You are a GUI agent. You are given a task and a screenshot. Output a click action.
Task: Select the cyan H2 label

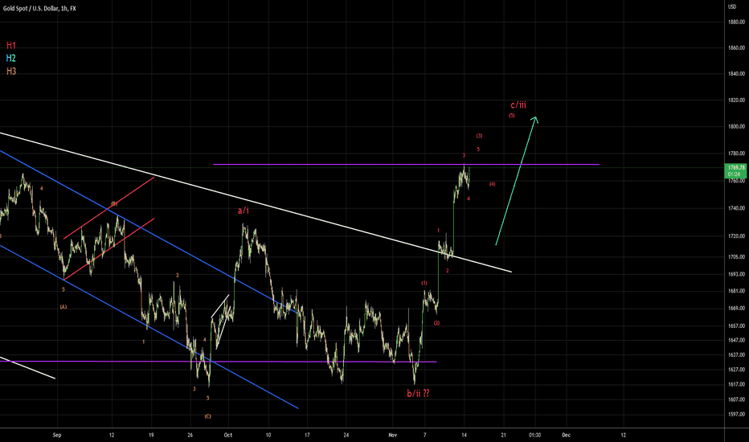(x=11, y=59)
